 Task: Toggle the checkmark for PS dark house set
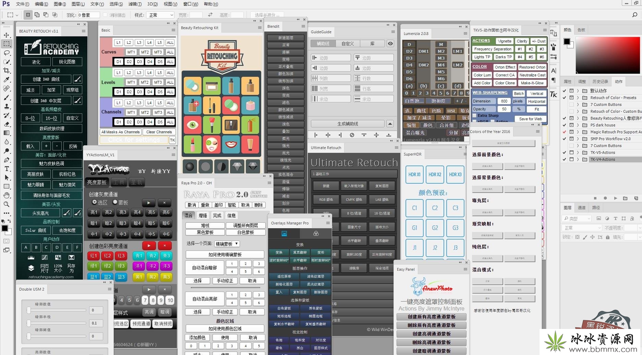pos(565,125)
